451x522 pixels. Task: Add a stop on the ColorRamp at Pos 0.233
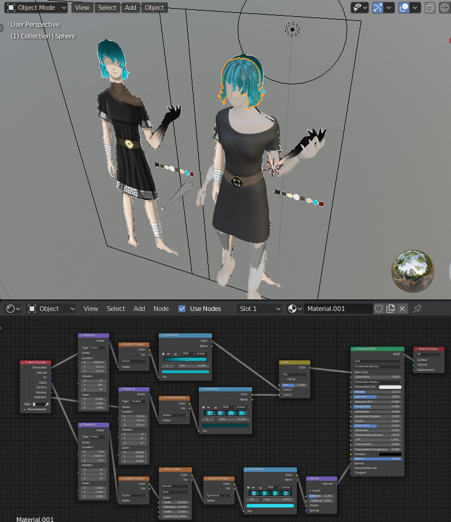tap(203, 407)
